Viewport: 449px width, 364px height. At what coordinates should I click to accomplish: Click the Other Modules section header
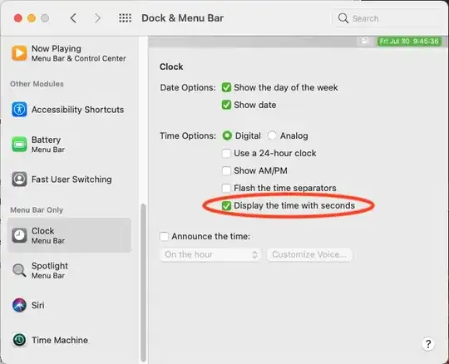click(37, 84)
